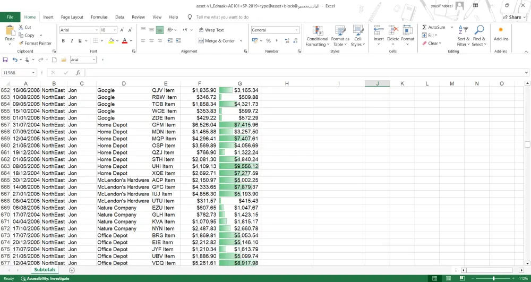531x282 pixels.
Task: Toggle Top Align vertical alignment
Action: coord(143,30)
